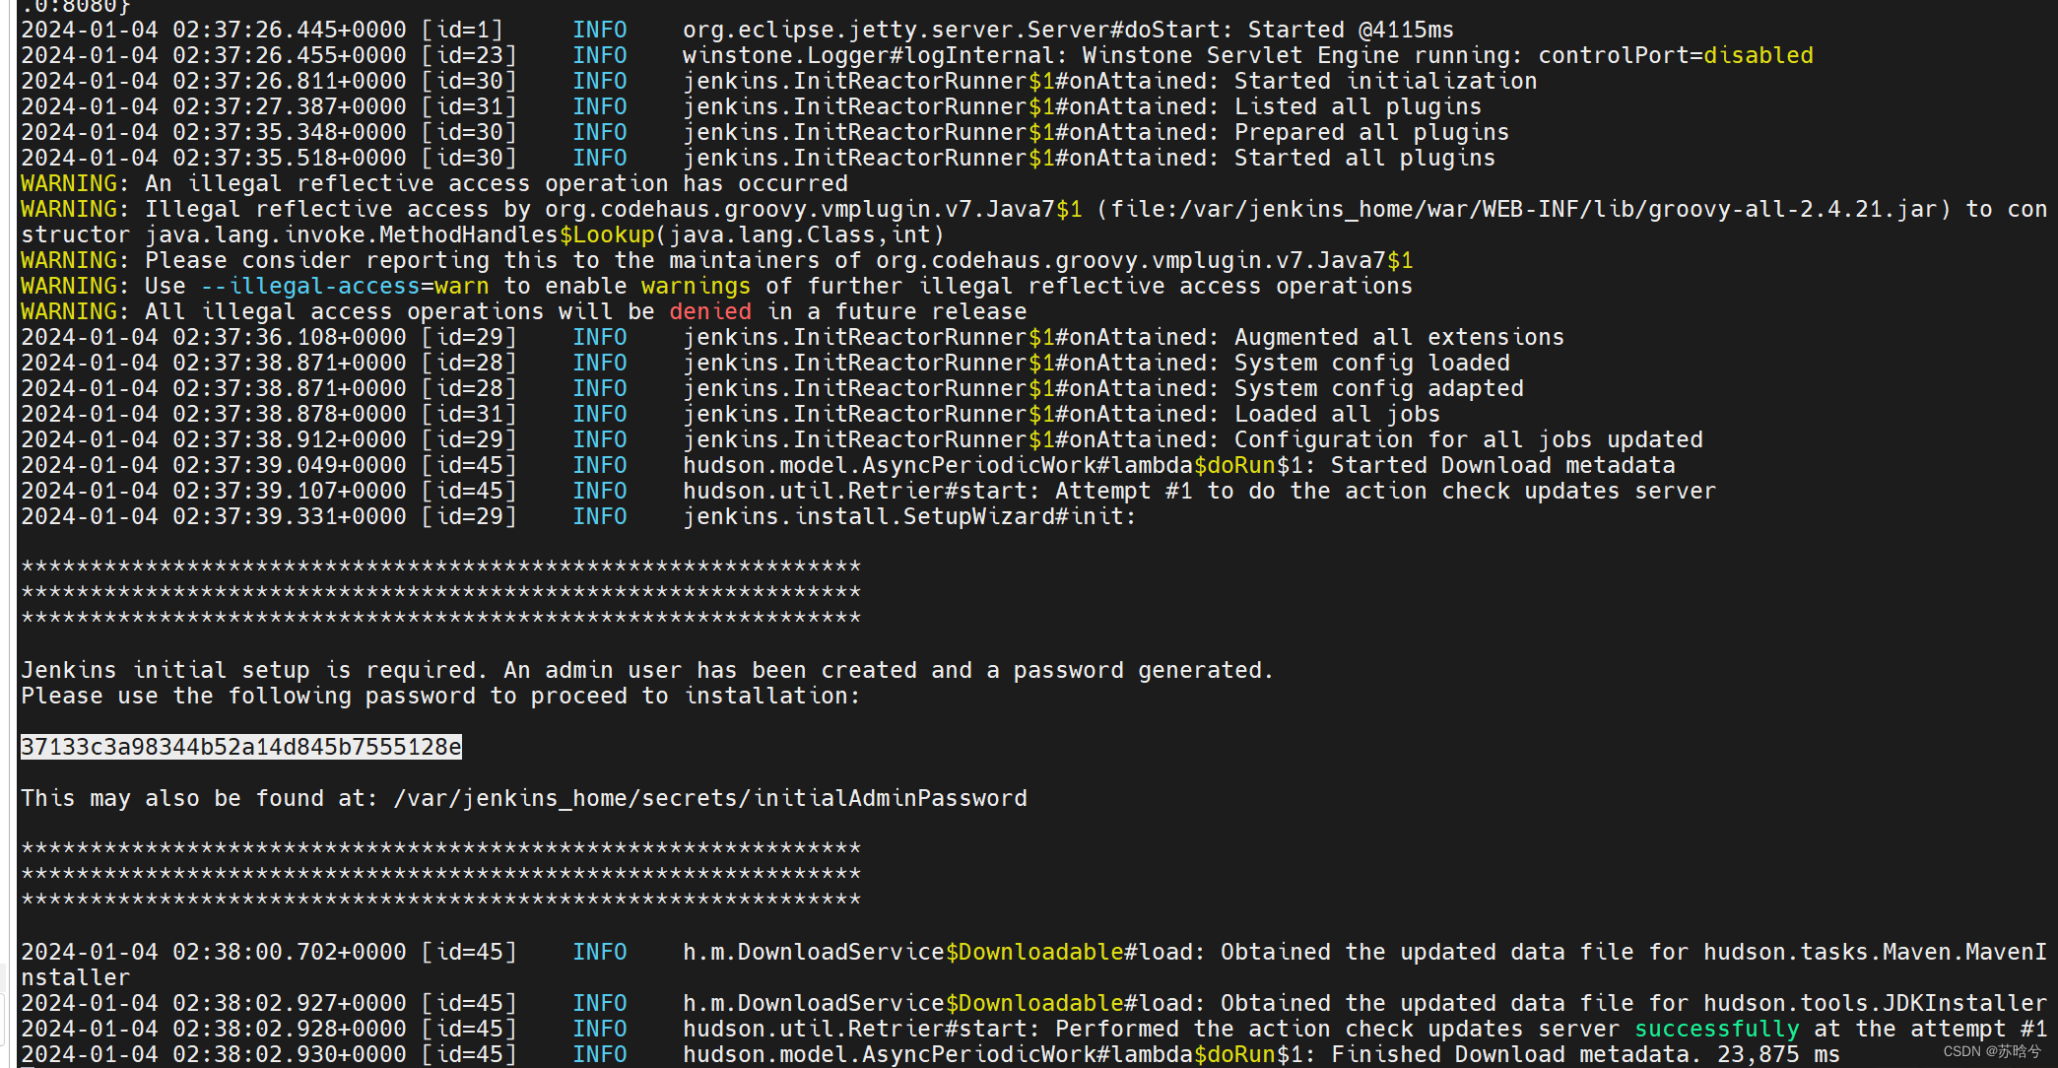Click 'Started @4115ms' log text
This screenshot has width=2058, height=1068.
point(1350,30)
